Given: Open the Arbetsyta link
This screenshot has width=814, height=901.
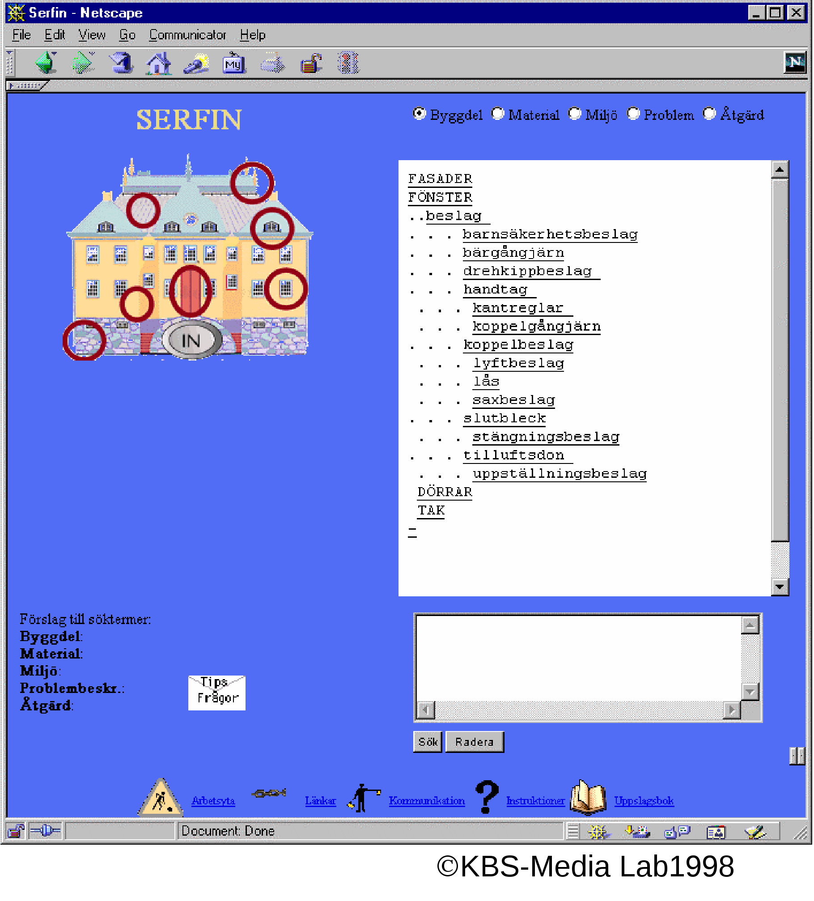Looking at the screenshot, I should point(213,801).
